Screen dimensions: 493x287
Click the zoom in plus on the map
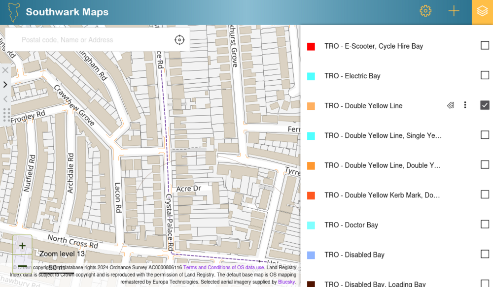click(22, 245)
